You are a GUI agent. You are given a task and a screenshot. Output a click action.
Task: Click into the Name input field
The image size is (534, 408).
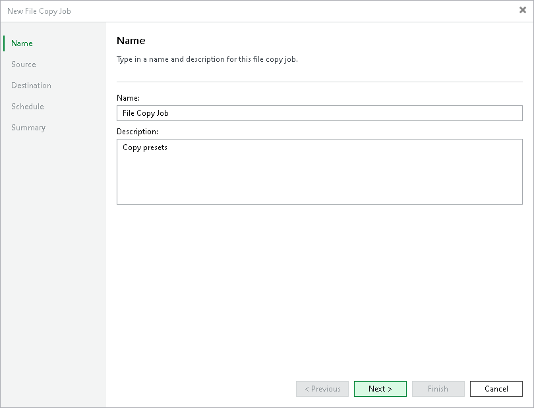(320, 113)
